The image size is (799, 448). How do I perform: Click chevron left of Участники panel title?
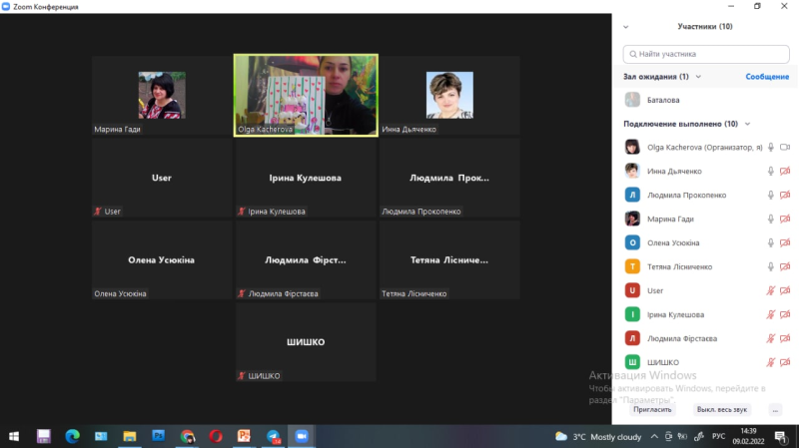[625, 27]
